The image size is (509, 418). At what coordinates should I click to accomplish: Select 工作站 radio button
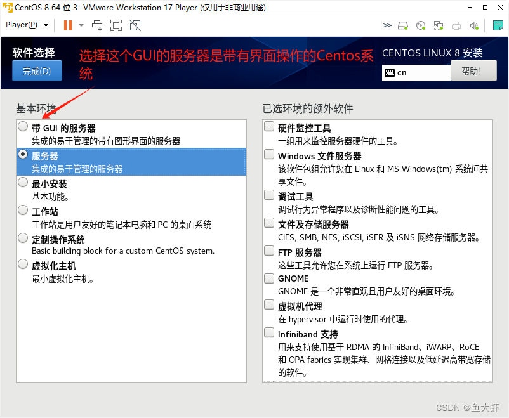tap(23, 211)
